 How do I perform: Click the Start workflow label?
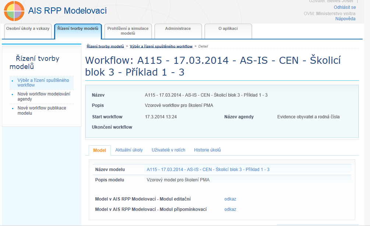(x=107, y=117)
